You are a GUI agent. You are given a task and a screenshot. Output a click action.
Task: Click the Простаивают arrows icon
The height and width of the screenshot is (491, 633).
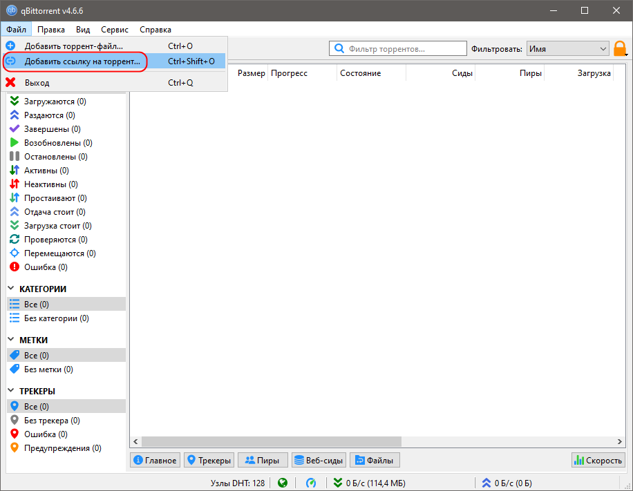(15, 198)
